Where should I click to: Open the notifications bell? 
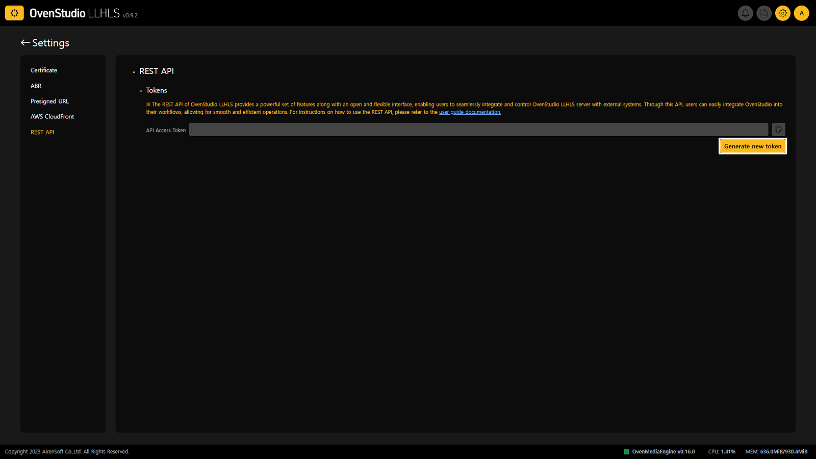click(745, 13)
